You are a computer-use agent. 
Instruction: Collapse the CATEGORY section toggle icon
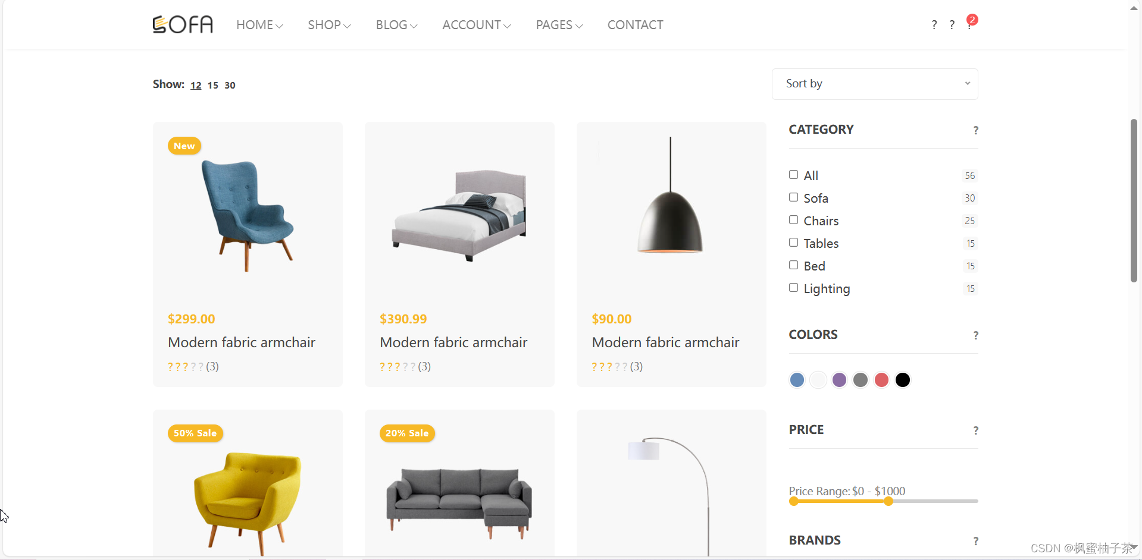tap(975, 130)
